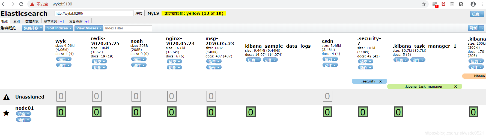The height and width of the screenshot is (138, 486).
Task: Open msg-2020.05.23 动作 dropdown
Action: click(214, 68)
